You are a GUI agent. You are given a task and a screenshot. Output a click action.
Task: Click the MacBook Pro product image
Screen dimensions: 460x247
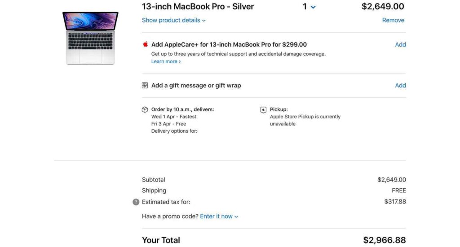90,38
